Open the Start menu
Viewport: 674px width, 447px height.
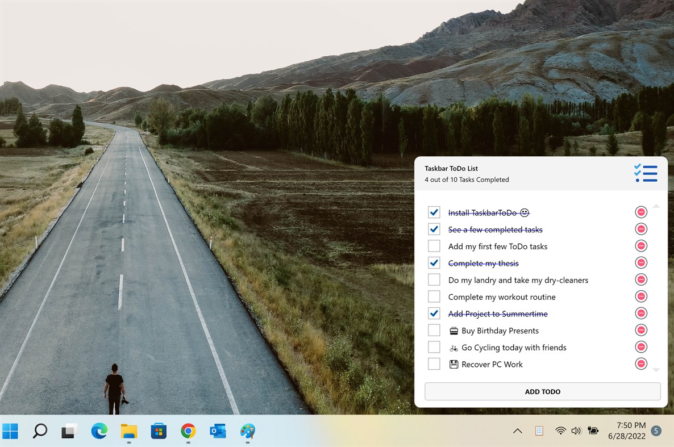[x=10, y=432]
